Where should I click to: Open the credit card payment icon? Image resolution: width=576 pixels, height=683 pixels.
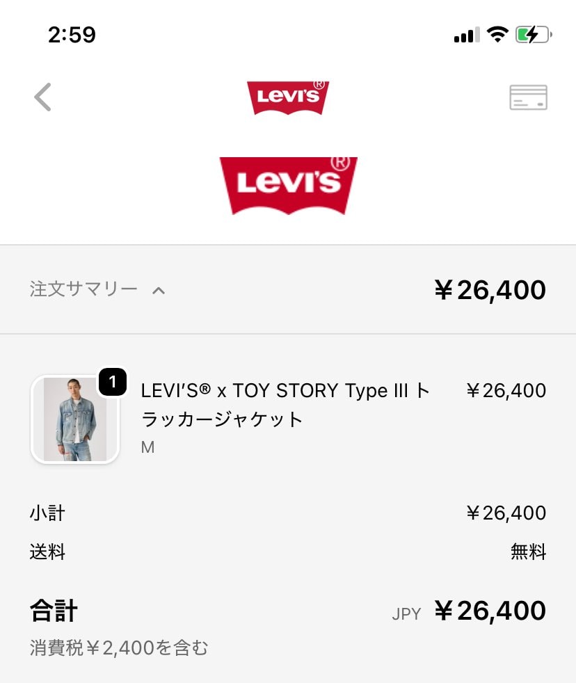pyautogui.click(x=528, y=97)
